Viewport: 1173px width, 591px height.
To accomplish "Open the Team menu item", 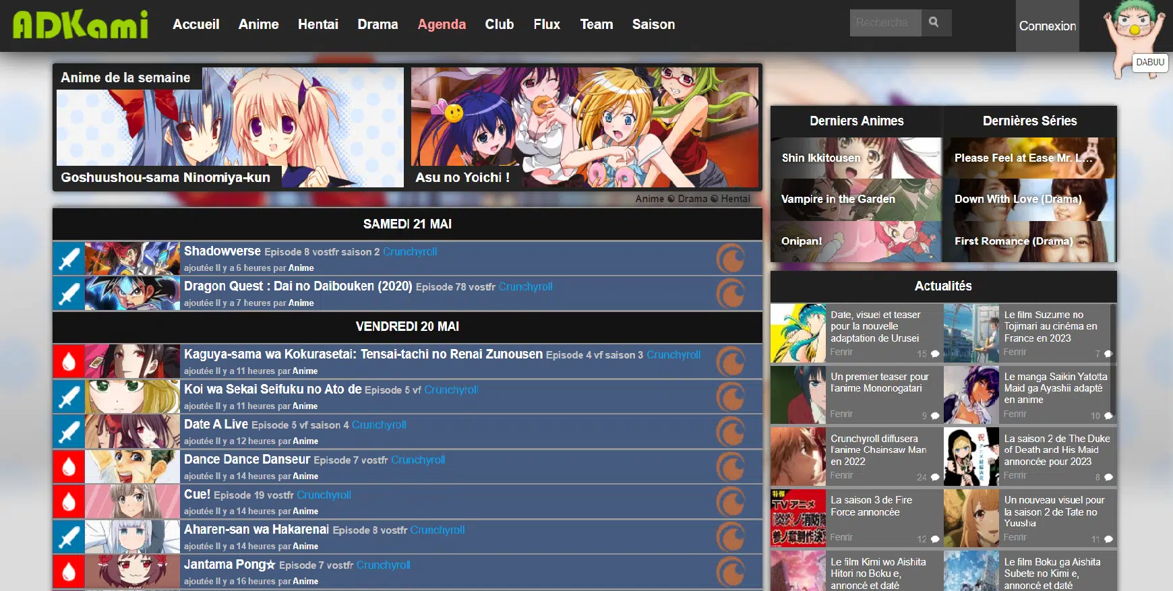I will [597, 24].
